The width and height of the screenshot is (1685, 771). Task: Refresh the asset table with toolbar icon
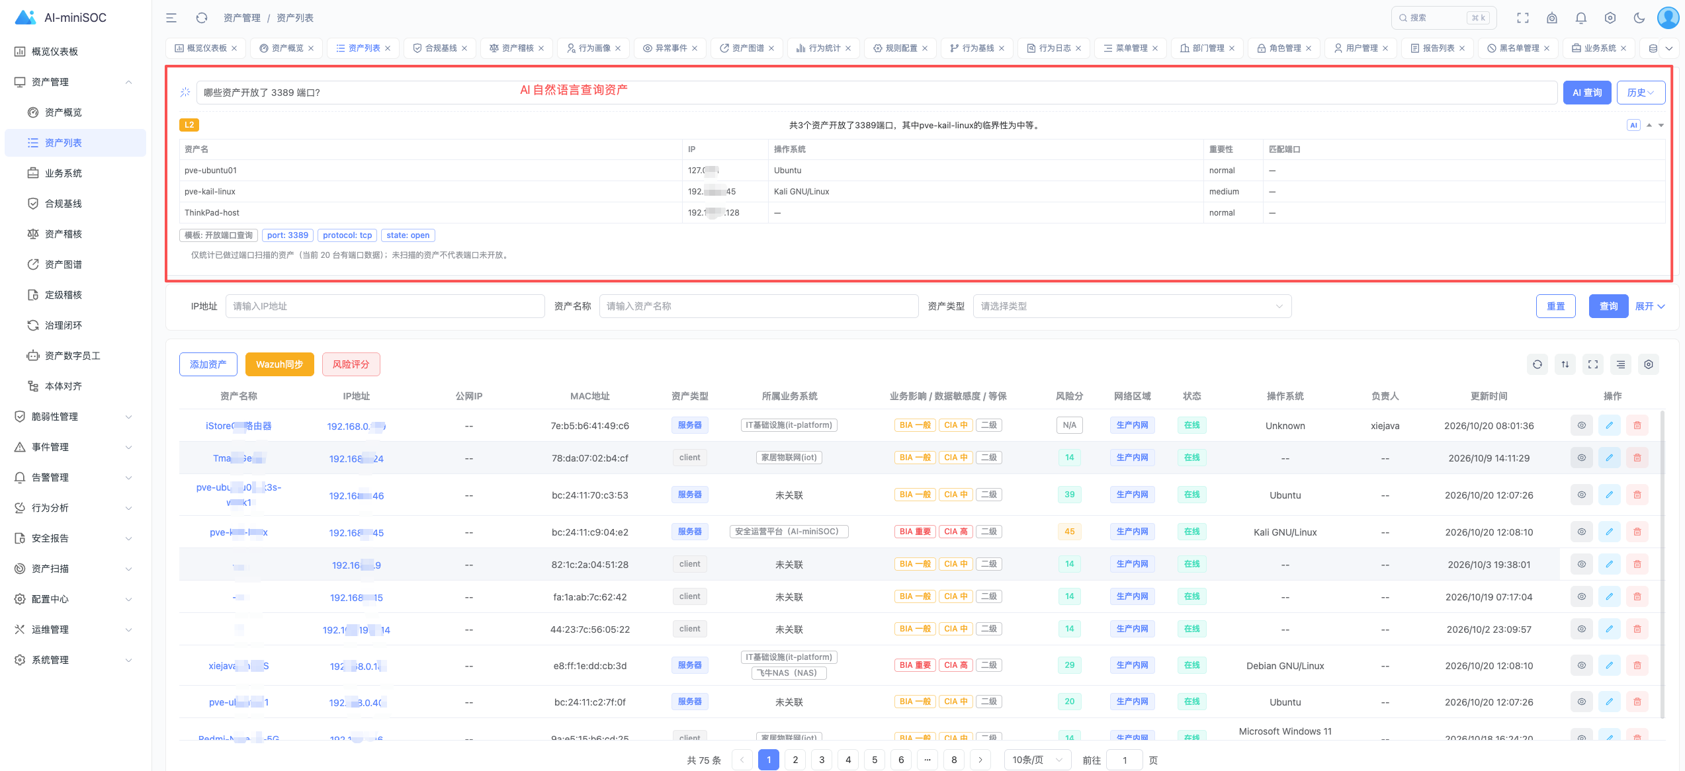(x=1537, y=364)
